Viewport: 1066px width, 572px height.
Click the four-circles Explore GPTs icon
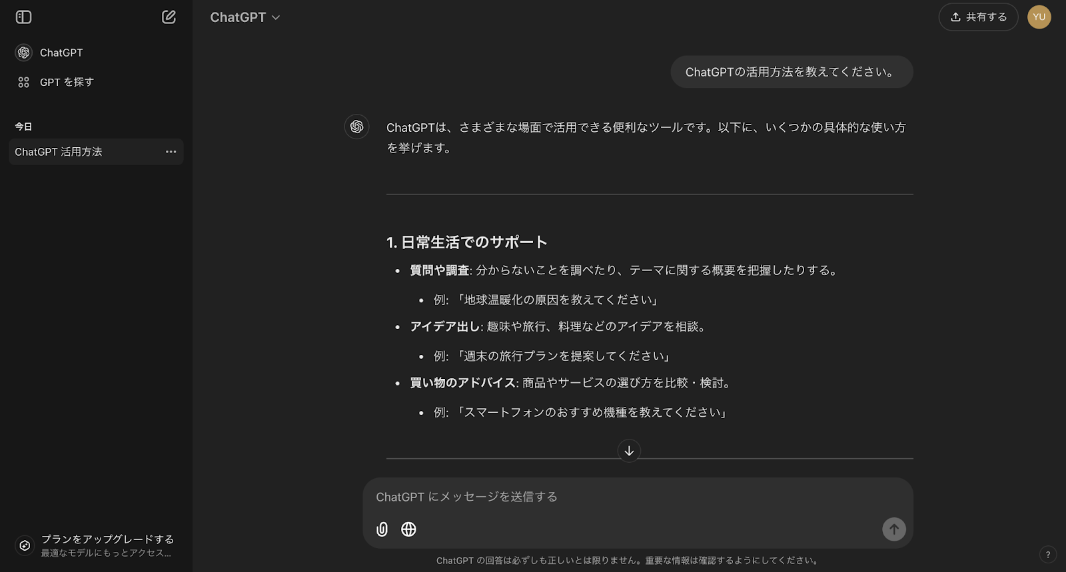[x=24, y=82]
